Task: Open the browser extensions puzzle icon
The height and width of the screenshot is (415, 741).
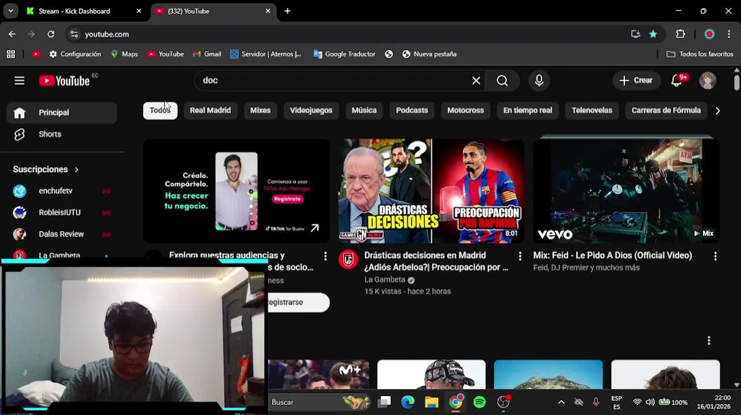Action: [680, 34]
